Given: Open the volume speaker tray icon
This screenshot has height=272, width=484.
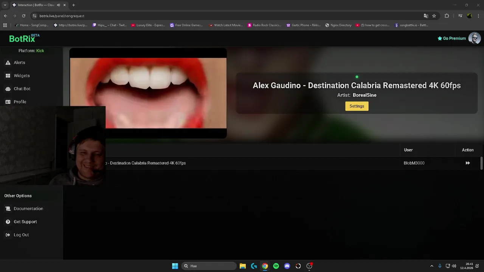Looking at the screenshot, I should tap(454, 266).
